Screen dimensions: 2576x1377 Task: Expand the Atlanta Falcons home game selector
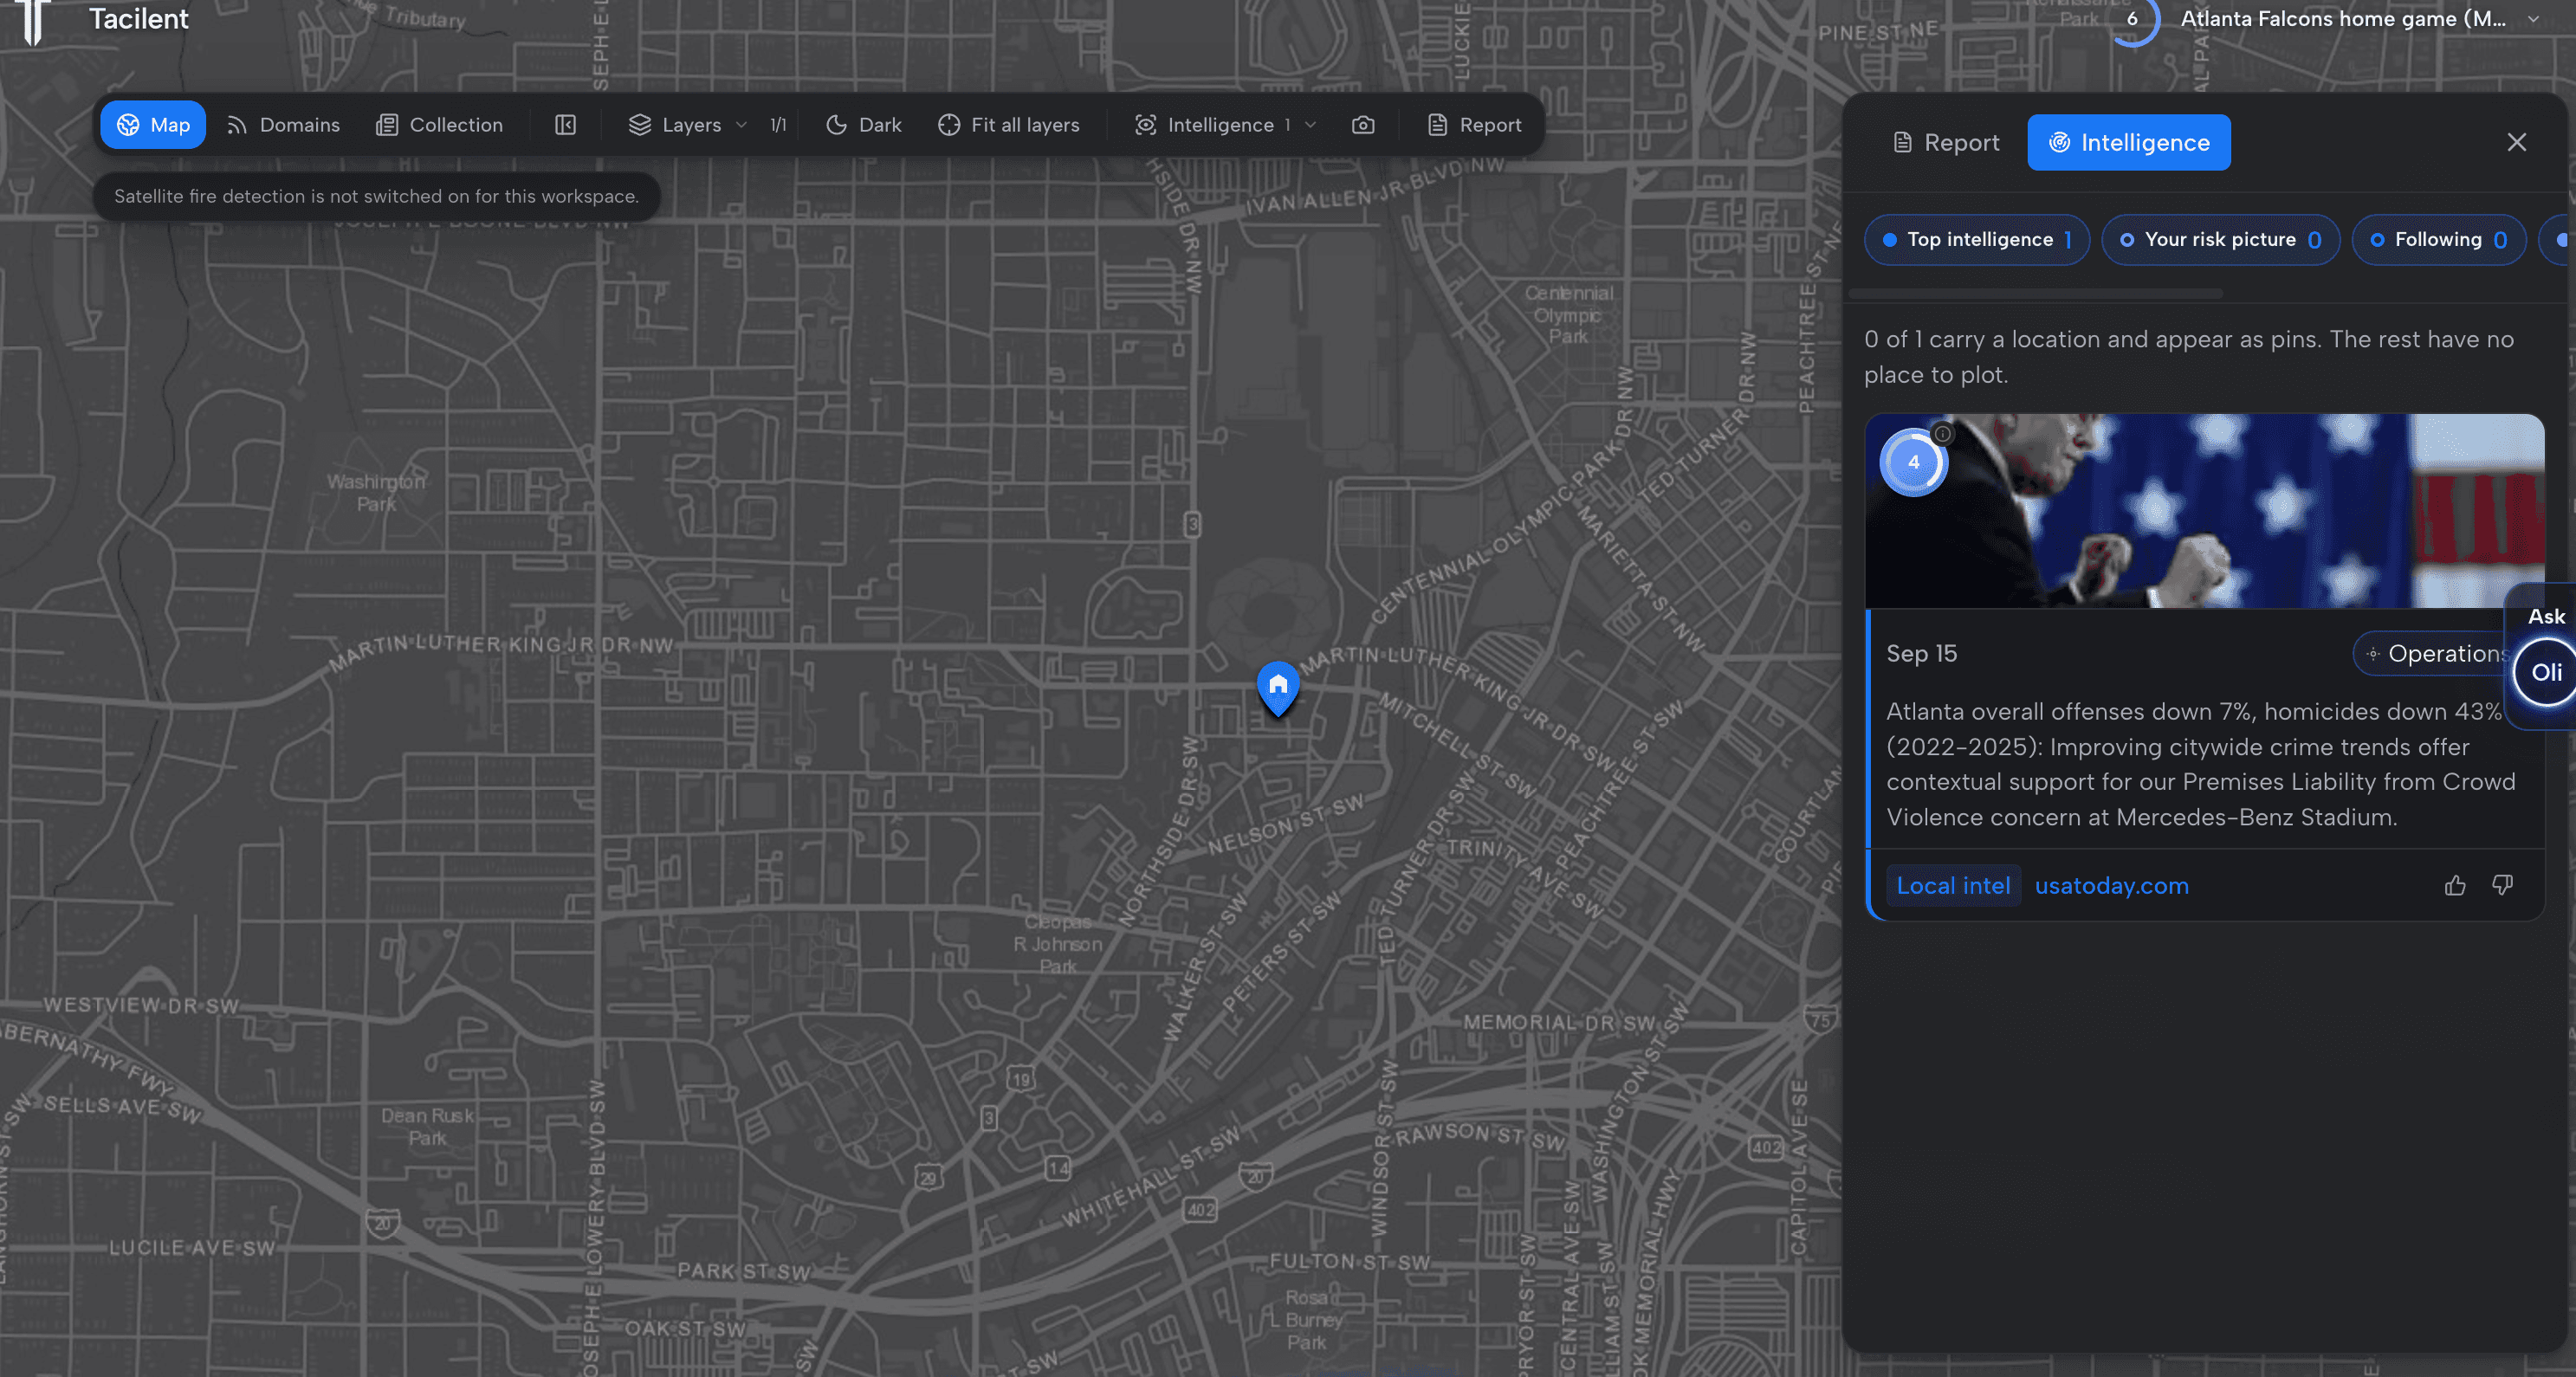[2360, 19]
